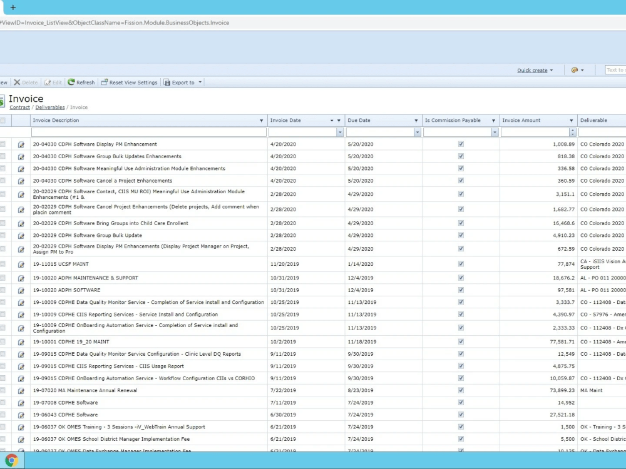Click the edit icon beside 19-07020 MA Maintenance Annual Renewal
626x469 pixels.
pyautogui.click(x=21, y=390)
